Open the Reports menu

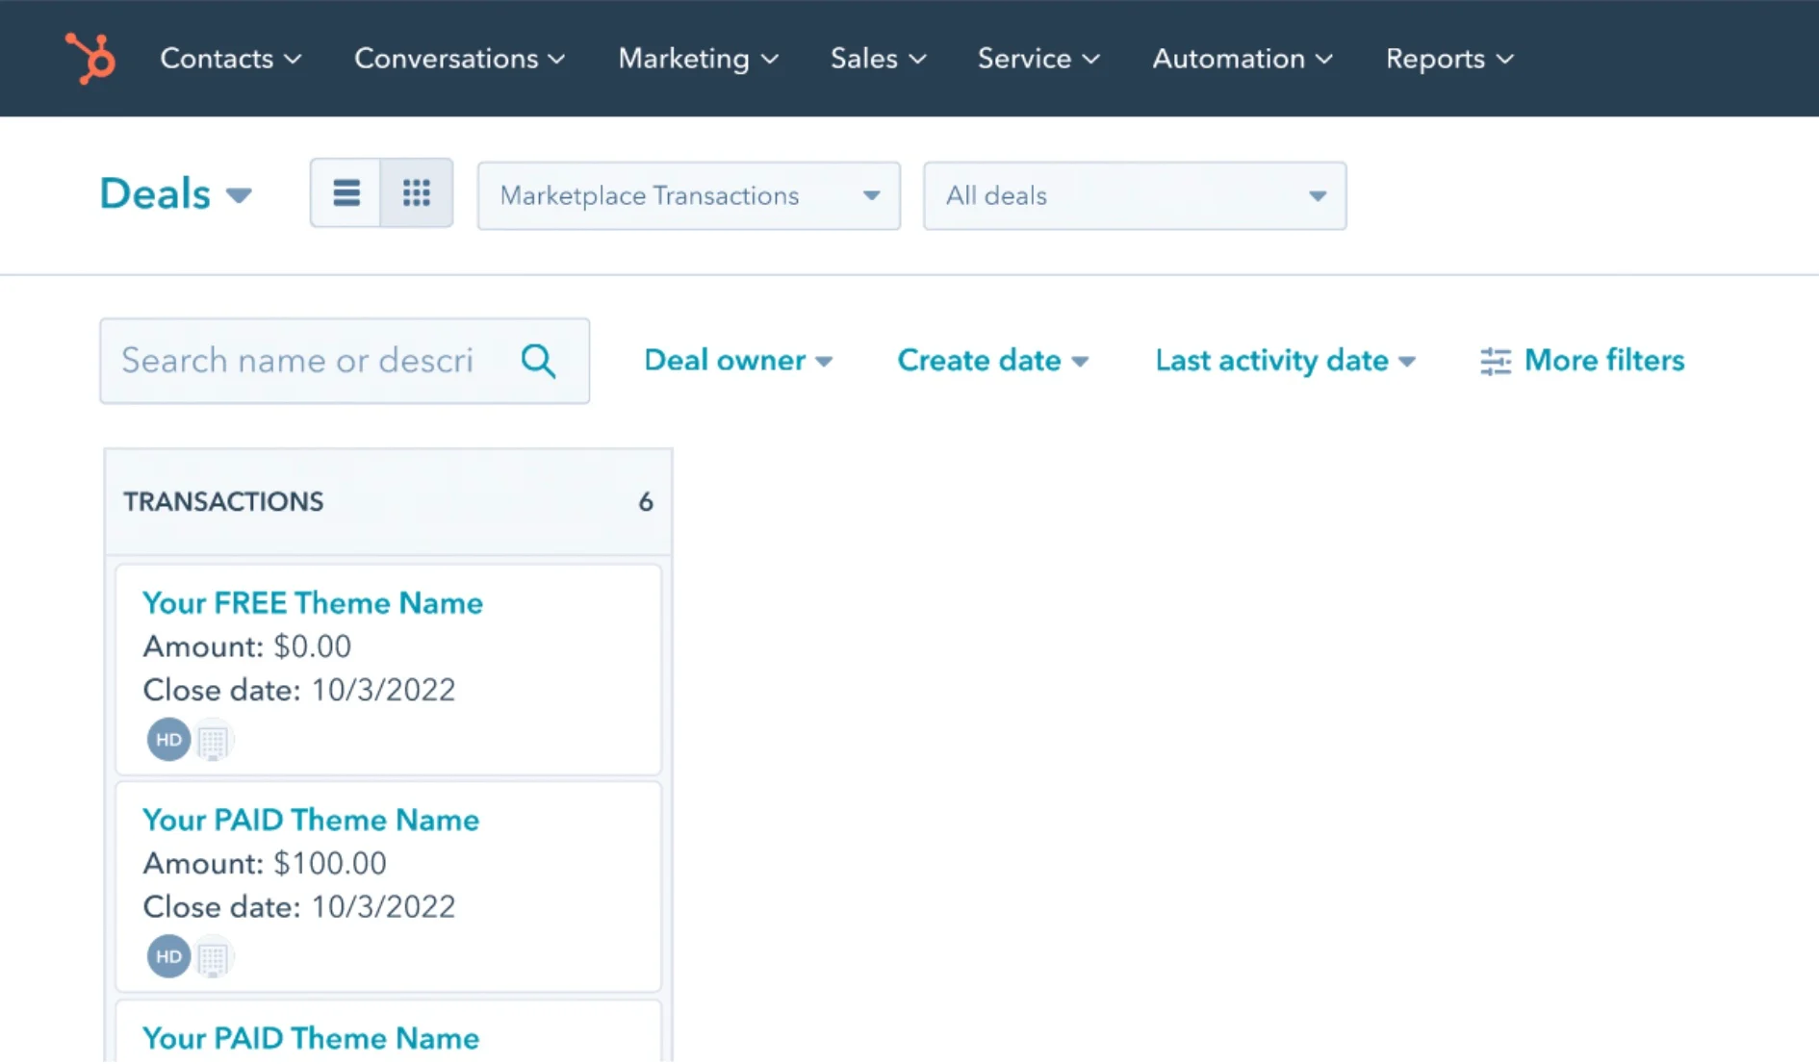click(1449, 59)
